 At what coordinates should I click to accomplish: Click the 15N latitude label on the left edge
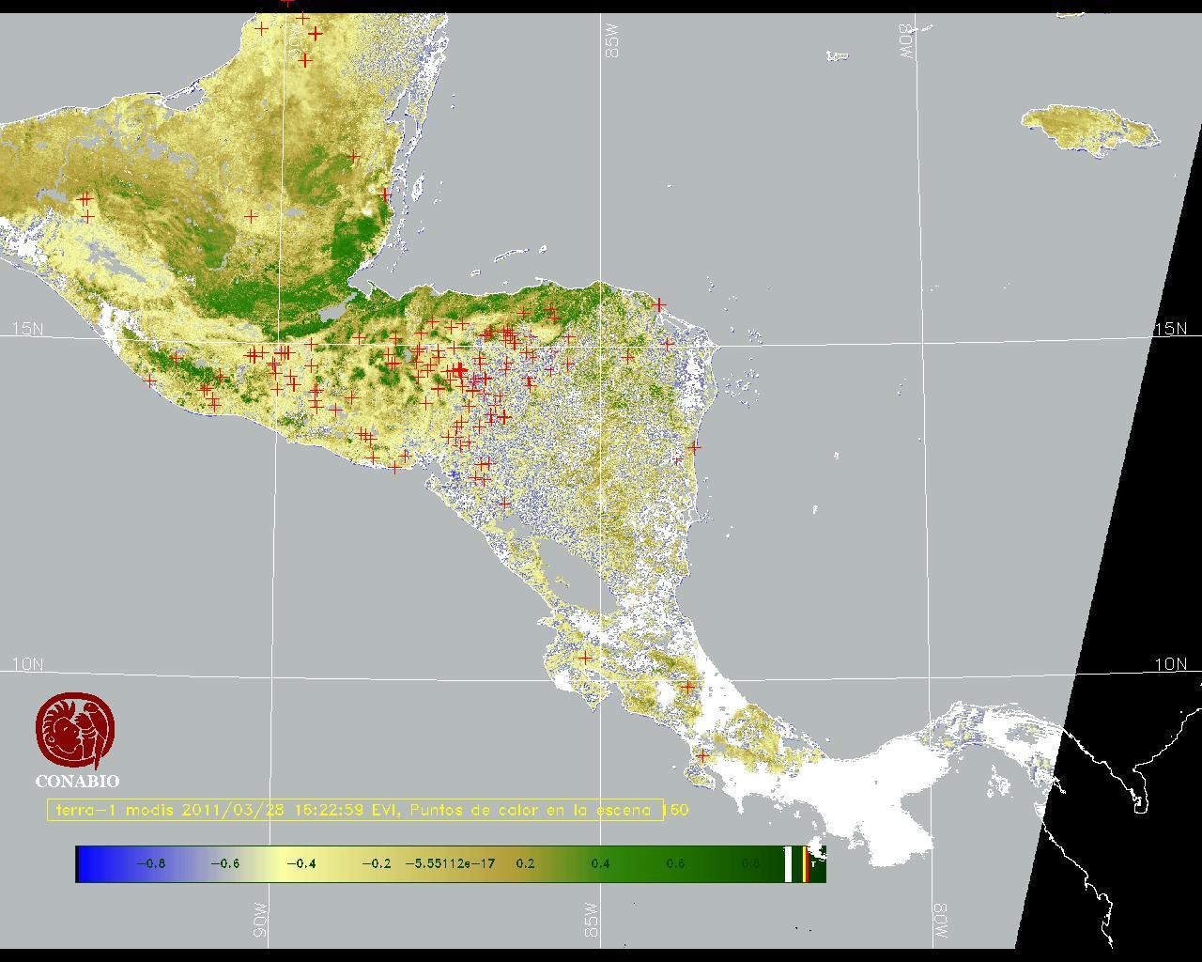27,329
